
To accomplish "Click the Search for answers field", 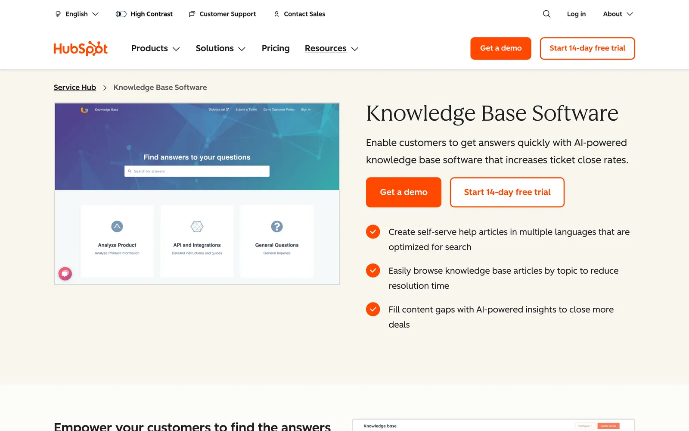I will pos(197,171).
